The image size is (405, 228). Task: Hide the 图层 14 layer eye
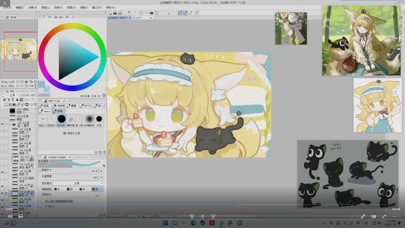2,200
